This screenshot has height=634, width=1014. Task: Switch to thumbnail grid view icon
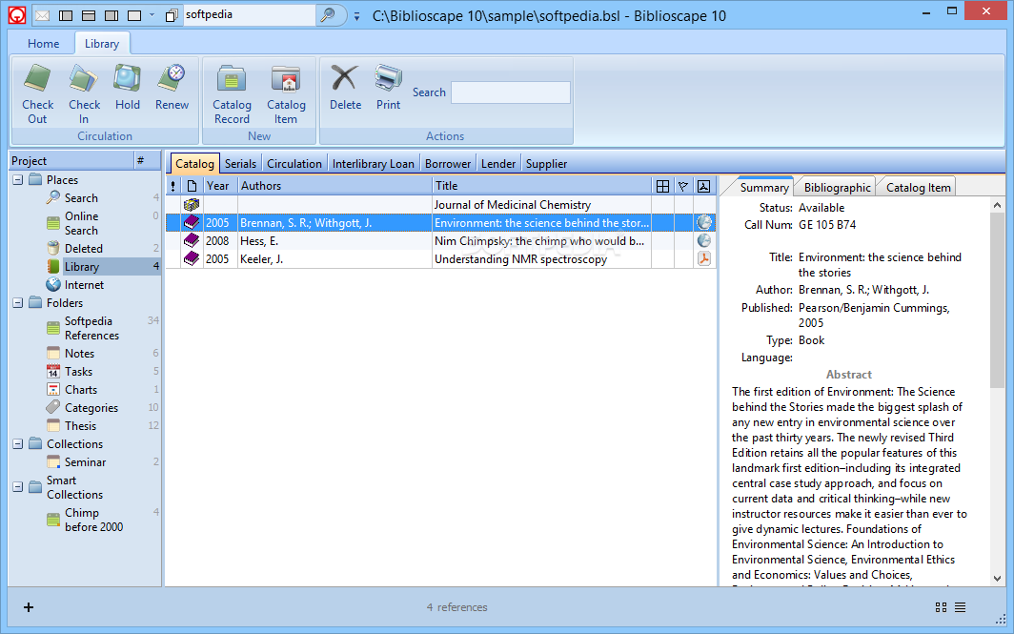[x=941, y=606]
